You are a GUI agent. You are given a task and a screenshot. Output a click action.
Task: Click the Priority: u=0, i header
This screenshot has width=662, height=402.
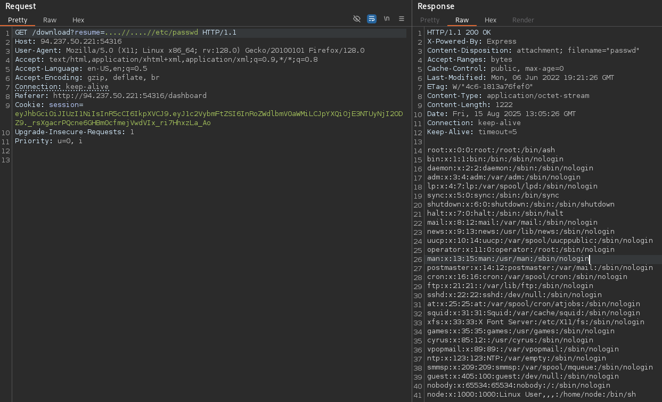49,141
